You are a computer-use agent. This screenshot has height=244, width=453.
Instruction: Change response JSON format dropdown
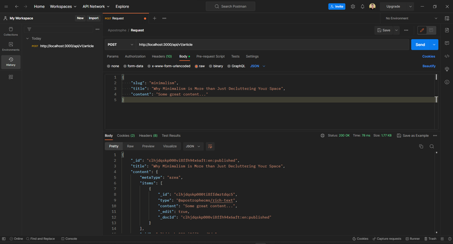(x=193, y=146)
